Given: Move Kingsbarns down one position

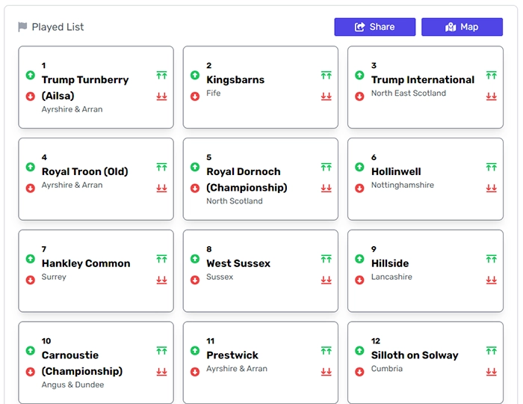Looking at the screenshot, I should 195,97.
